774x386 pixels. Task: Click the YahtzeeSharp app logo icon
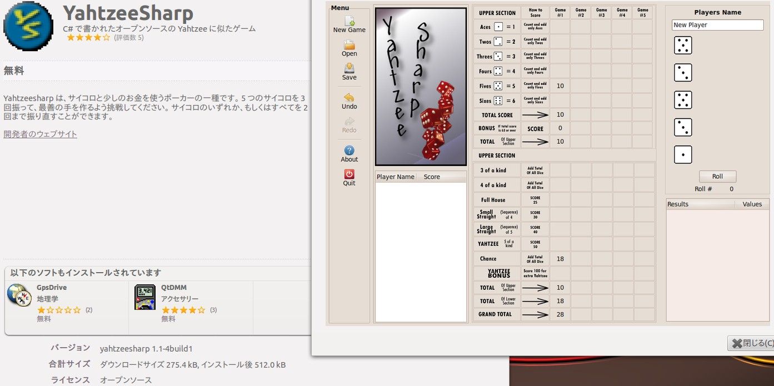[28, 26]
